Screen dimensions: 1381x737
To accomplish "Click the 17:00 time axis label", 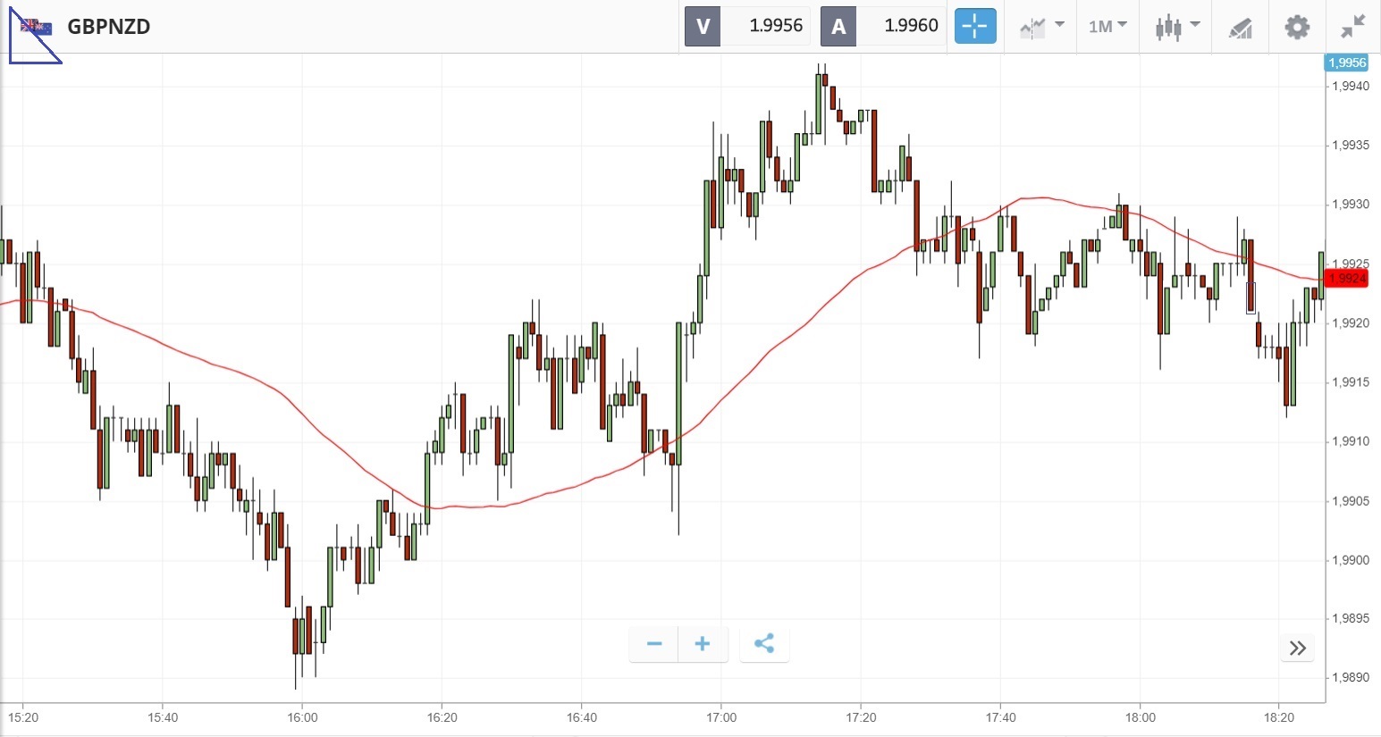I will pyautogui.click(x=721, y=717).
